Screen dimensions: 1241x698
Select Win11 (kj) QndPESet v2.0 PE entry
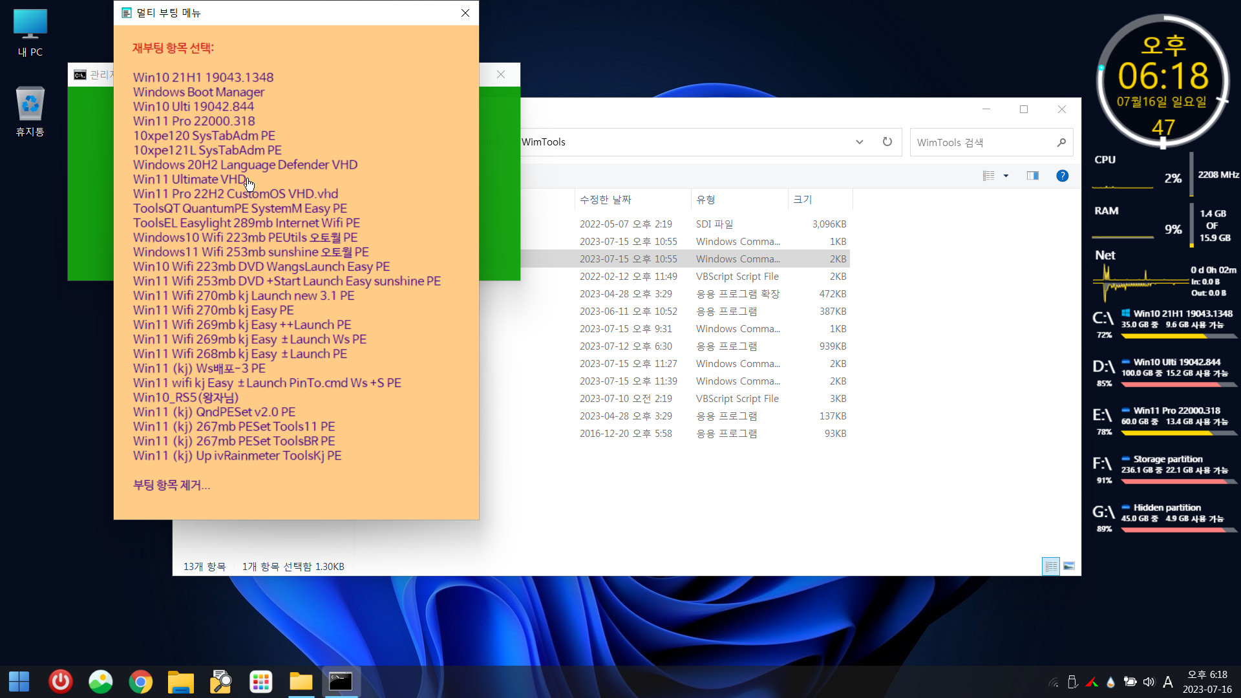tap(214, 412)
